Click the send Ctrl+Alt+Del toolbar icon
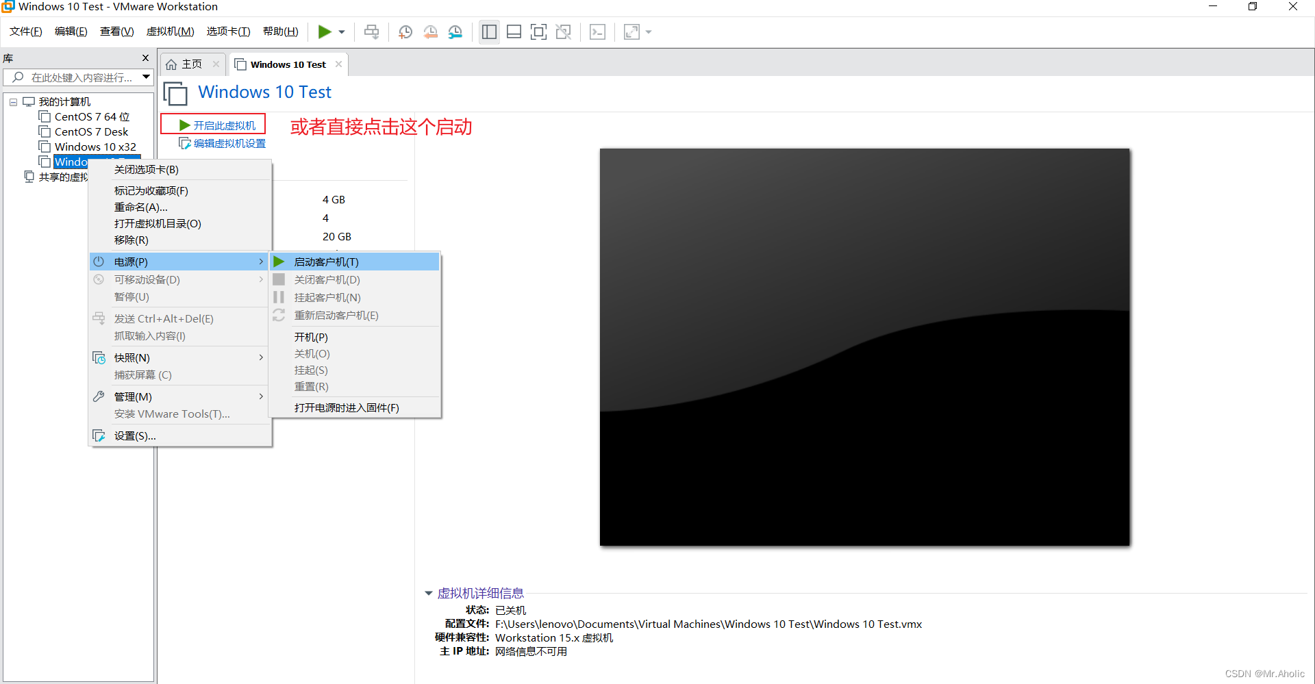 click(x=371, y=31)
